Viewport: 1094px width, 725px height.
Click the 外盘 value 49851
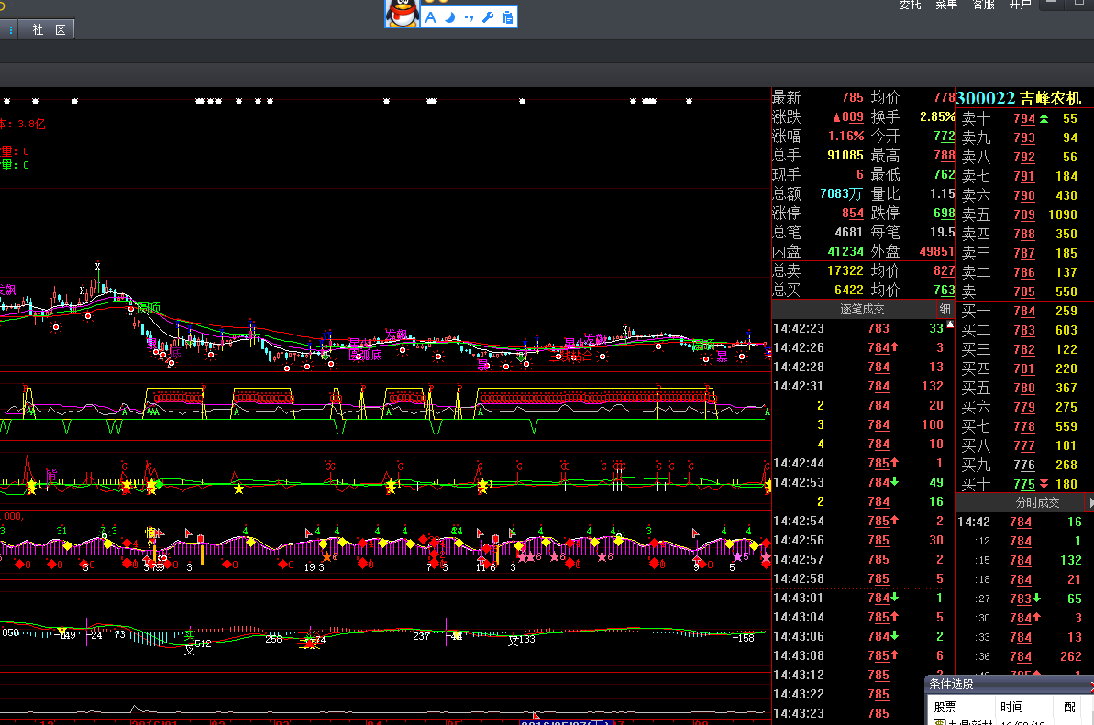click(936, 252)
